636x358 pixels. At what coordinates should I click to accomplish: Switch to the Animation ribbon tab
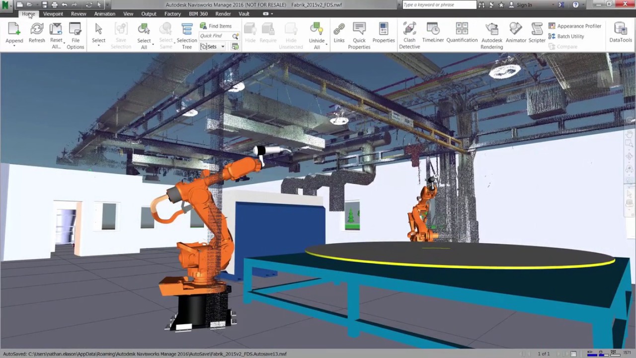tap(105, 14)
